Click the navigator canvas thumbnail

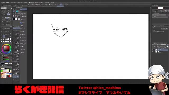tap(161, 8)
